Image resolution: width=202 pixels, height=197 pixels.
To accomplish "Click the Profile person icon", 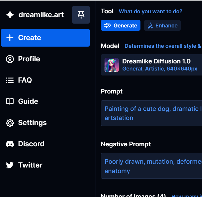I will click(x=10, y=59).
